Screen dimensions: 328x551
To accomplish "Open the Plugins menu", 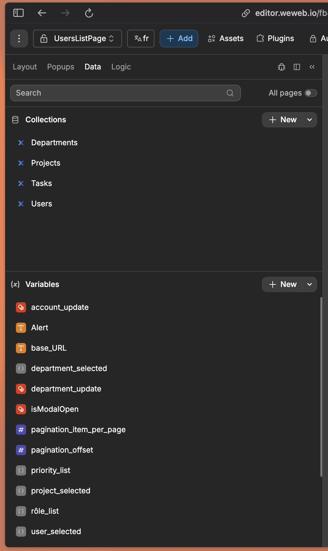I will click(x=275, y=39).
